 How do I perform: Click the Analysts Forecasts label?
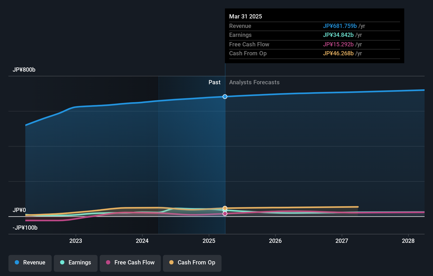tap(254, 82)
